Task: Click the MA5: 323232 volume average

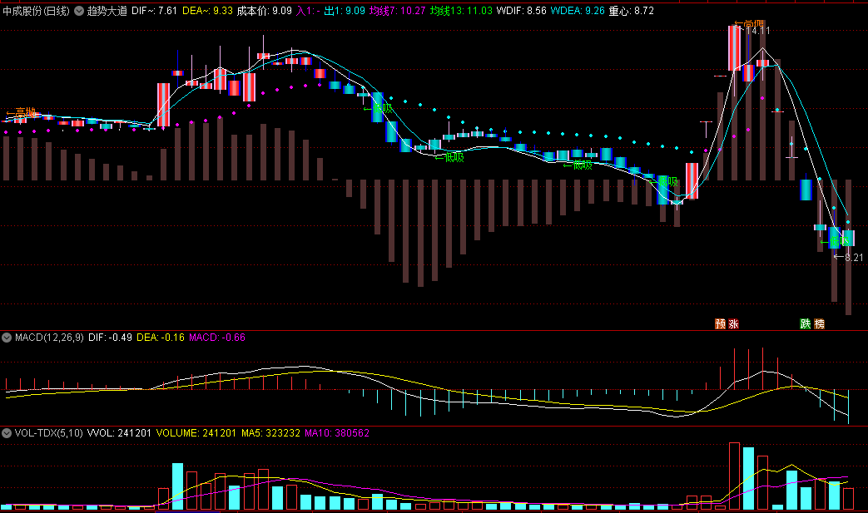Action: 270,433
